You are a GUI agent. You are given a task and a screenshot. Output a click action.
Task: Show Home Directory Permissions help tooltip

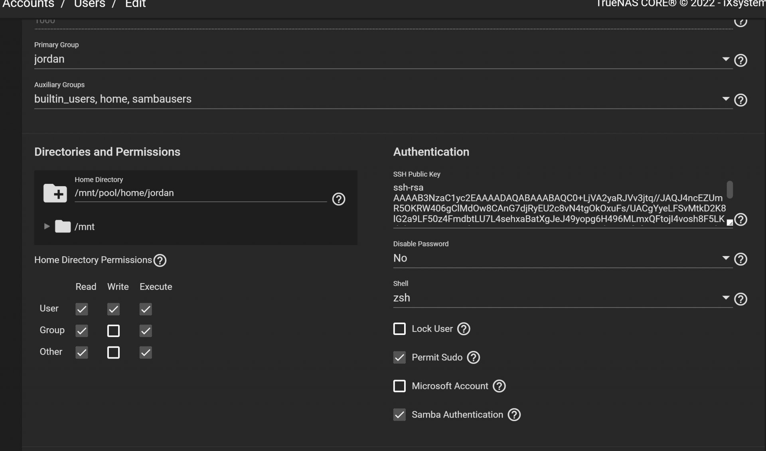pos(160,260)
